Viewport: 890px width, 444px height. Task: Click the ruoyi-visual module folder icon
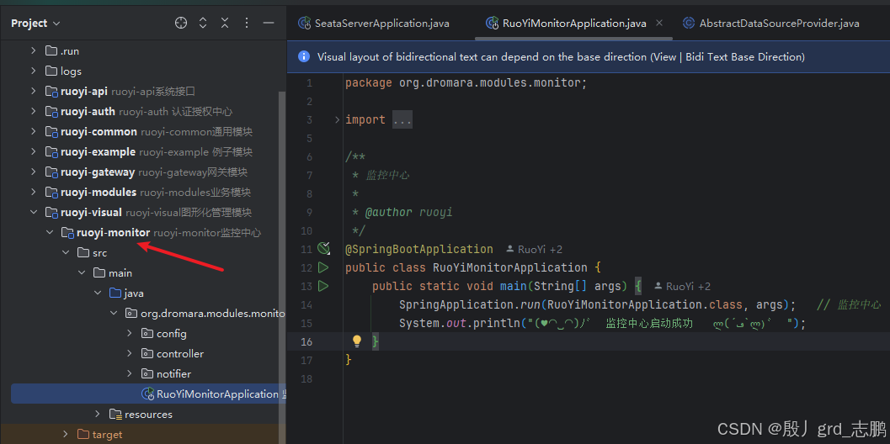pos(51,213)
